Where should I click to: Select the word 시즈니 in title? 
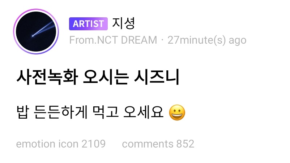157,77
